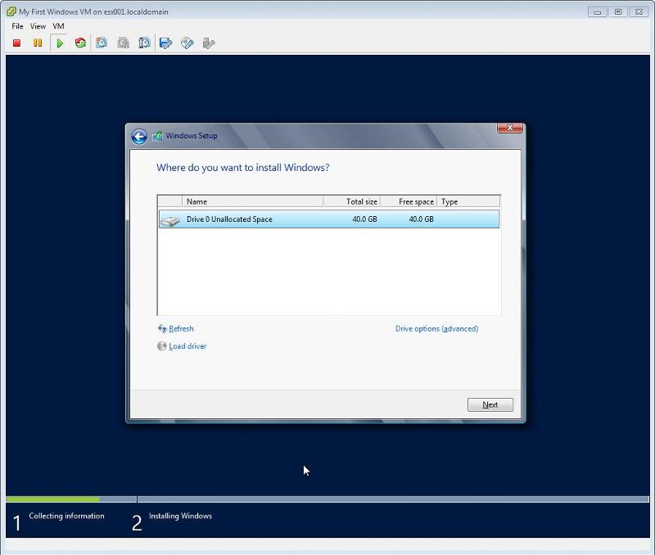
Task: Click the Refresh link
Action: [x=181, y=328]
